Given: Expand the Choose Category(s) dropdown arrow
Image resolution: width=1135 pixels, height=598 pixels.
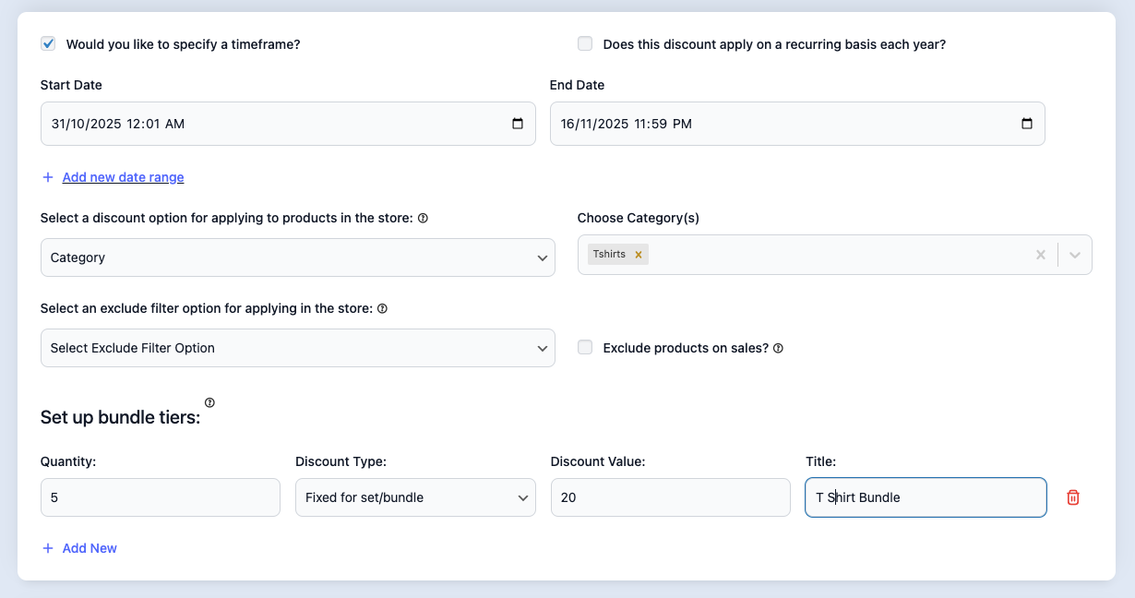Looking at the screenshot, I should (x=1075, y=255).
